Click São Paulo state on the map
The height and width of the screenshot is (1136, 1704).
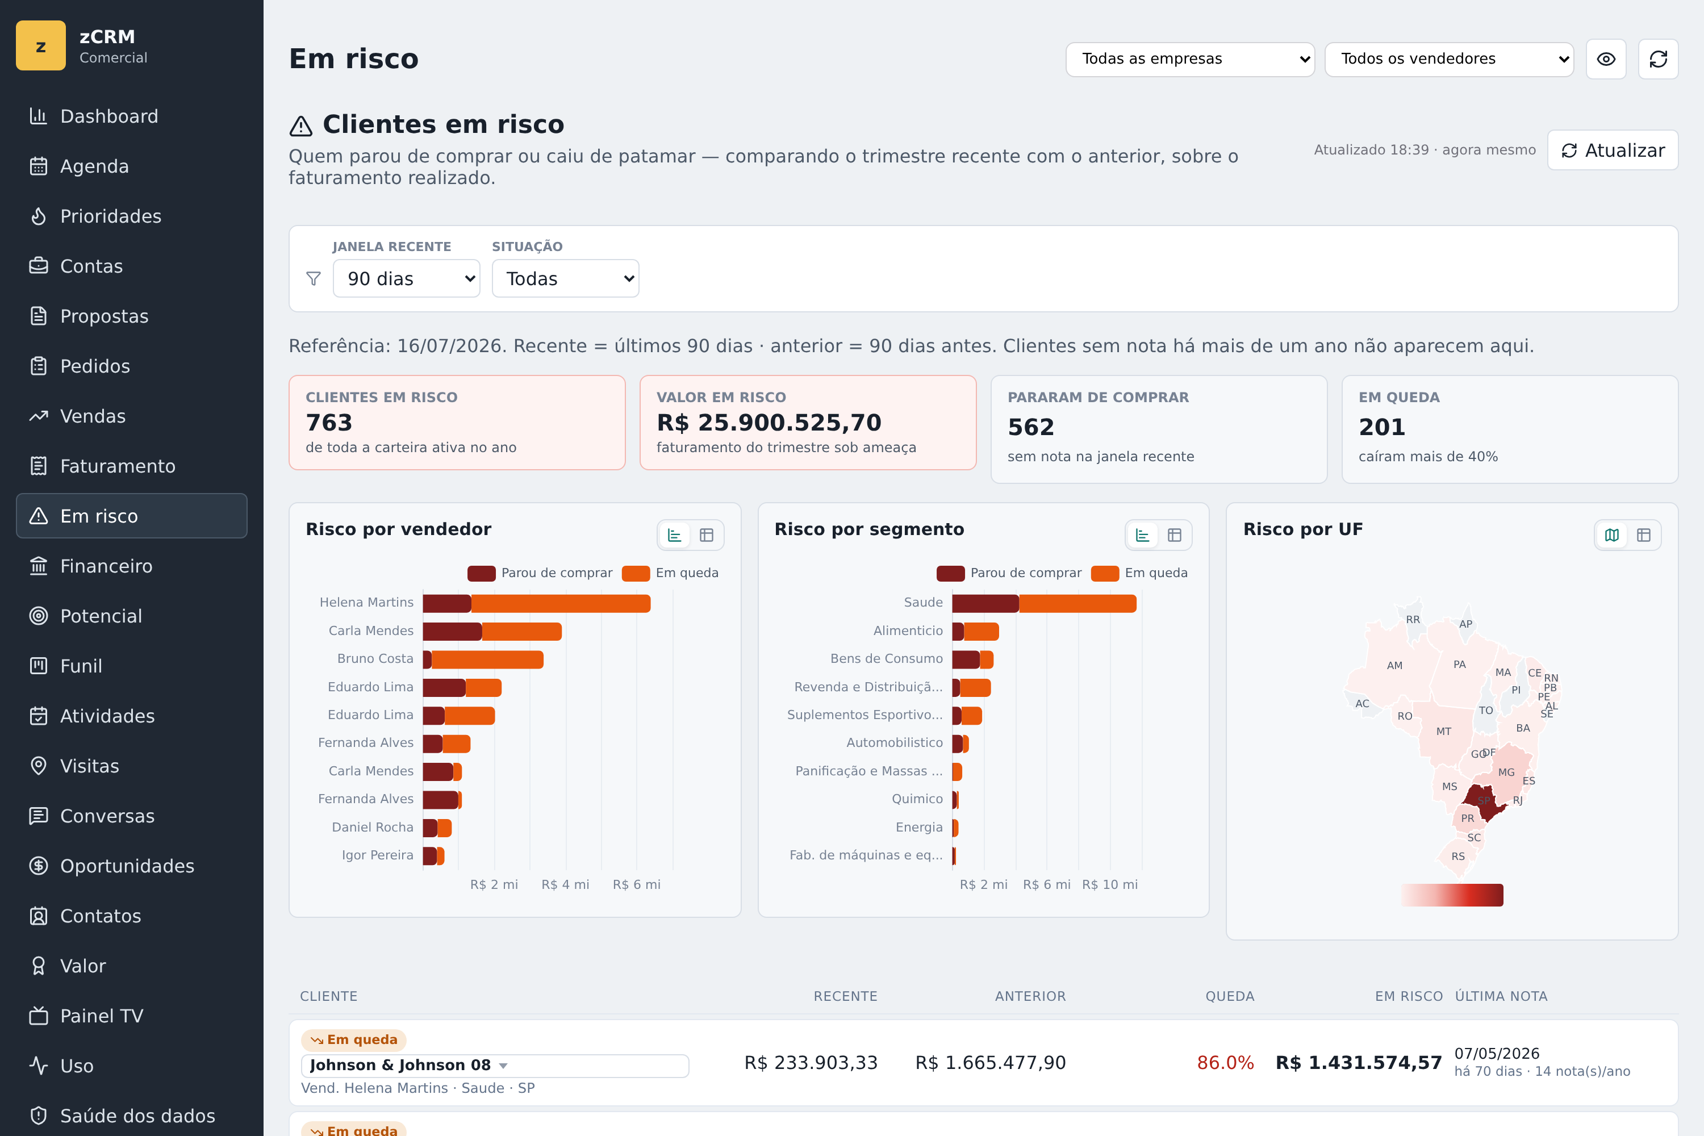[1485, 800]
